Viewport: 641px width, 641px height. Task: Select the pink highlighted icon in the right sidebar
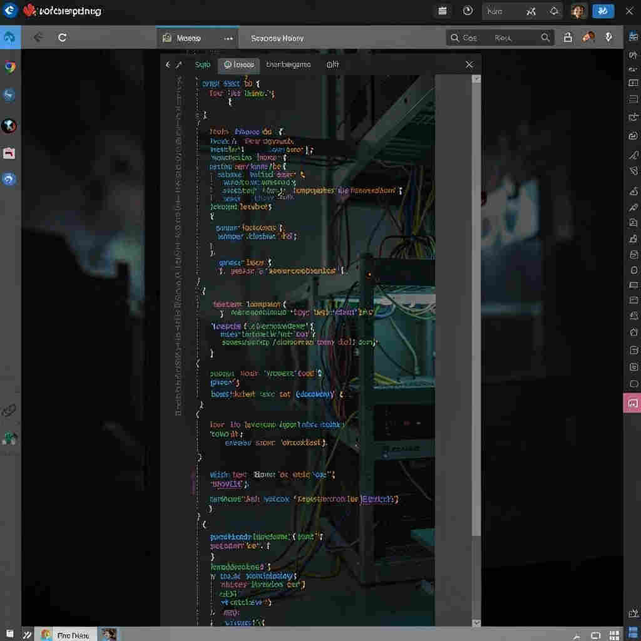click(632, 403)
